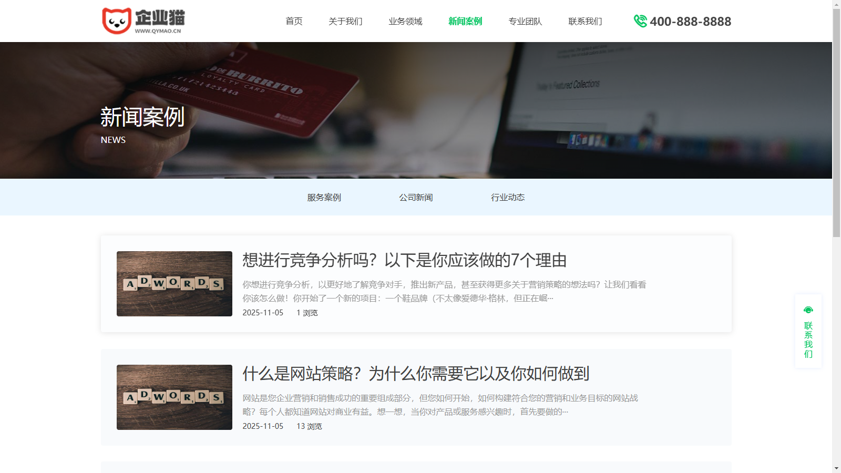Click the 联系我们 floating side button

808,331
